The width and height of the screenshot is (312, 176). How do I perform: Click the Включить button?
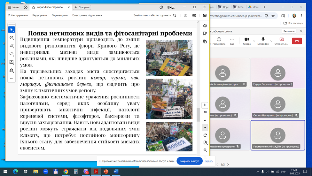click(289, 31)
